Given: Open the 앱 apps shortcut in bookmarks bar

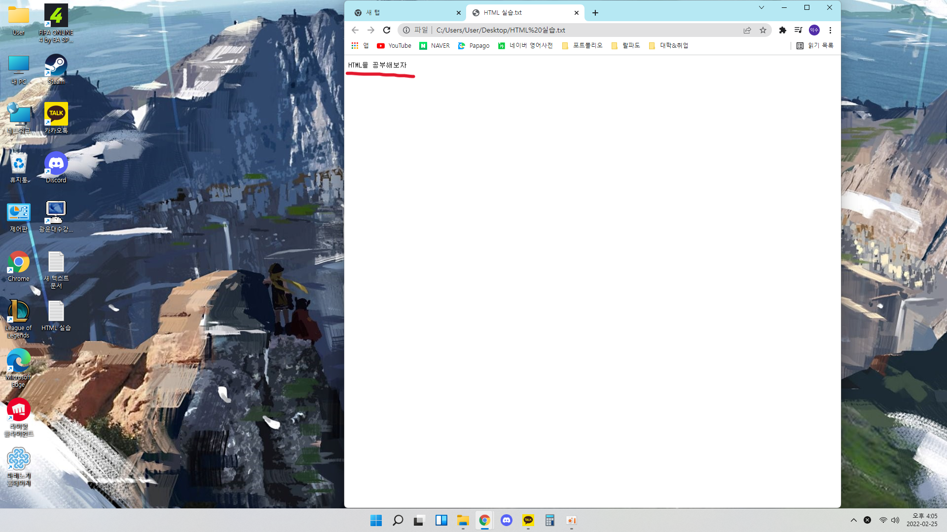Looking at the screenshot, I should click(x=360, y=45).
